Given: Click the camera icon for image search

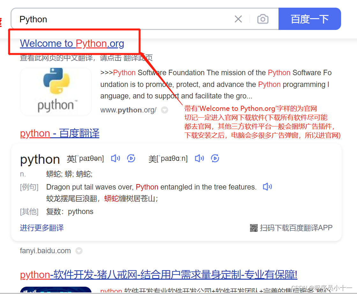Looking at the screenshot, I should (263, 19).
